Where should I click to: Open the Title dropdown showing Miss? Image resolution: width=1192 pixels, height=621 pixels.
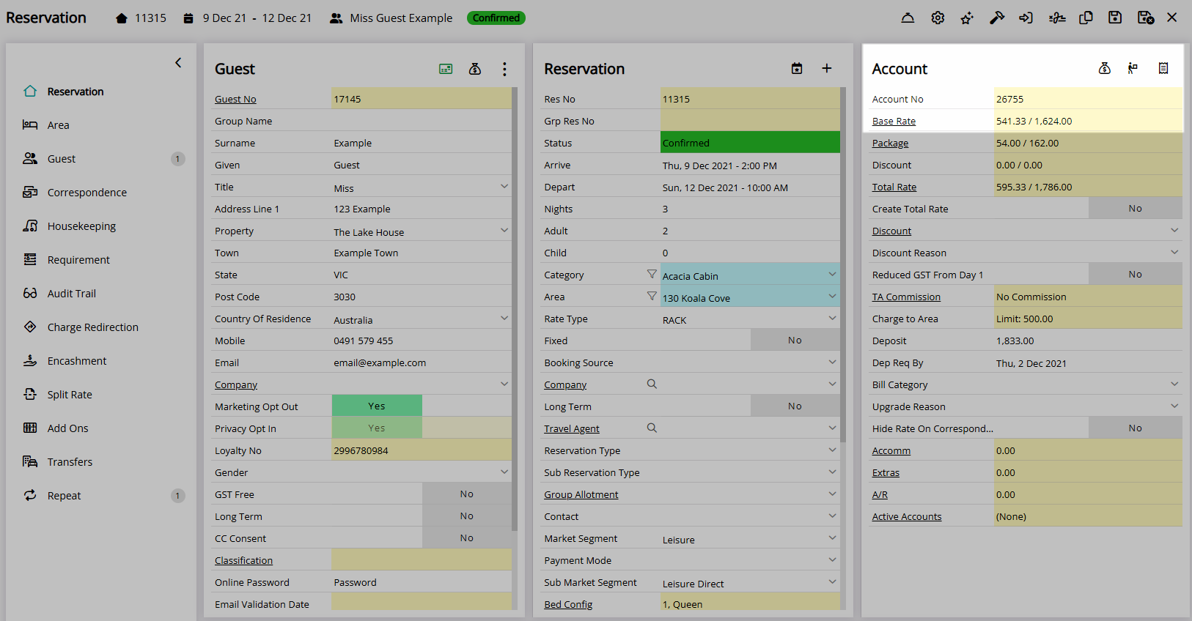422,187
